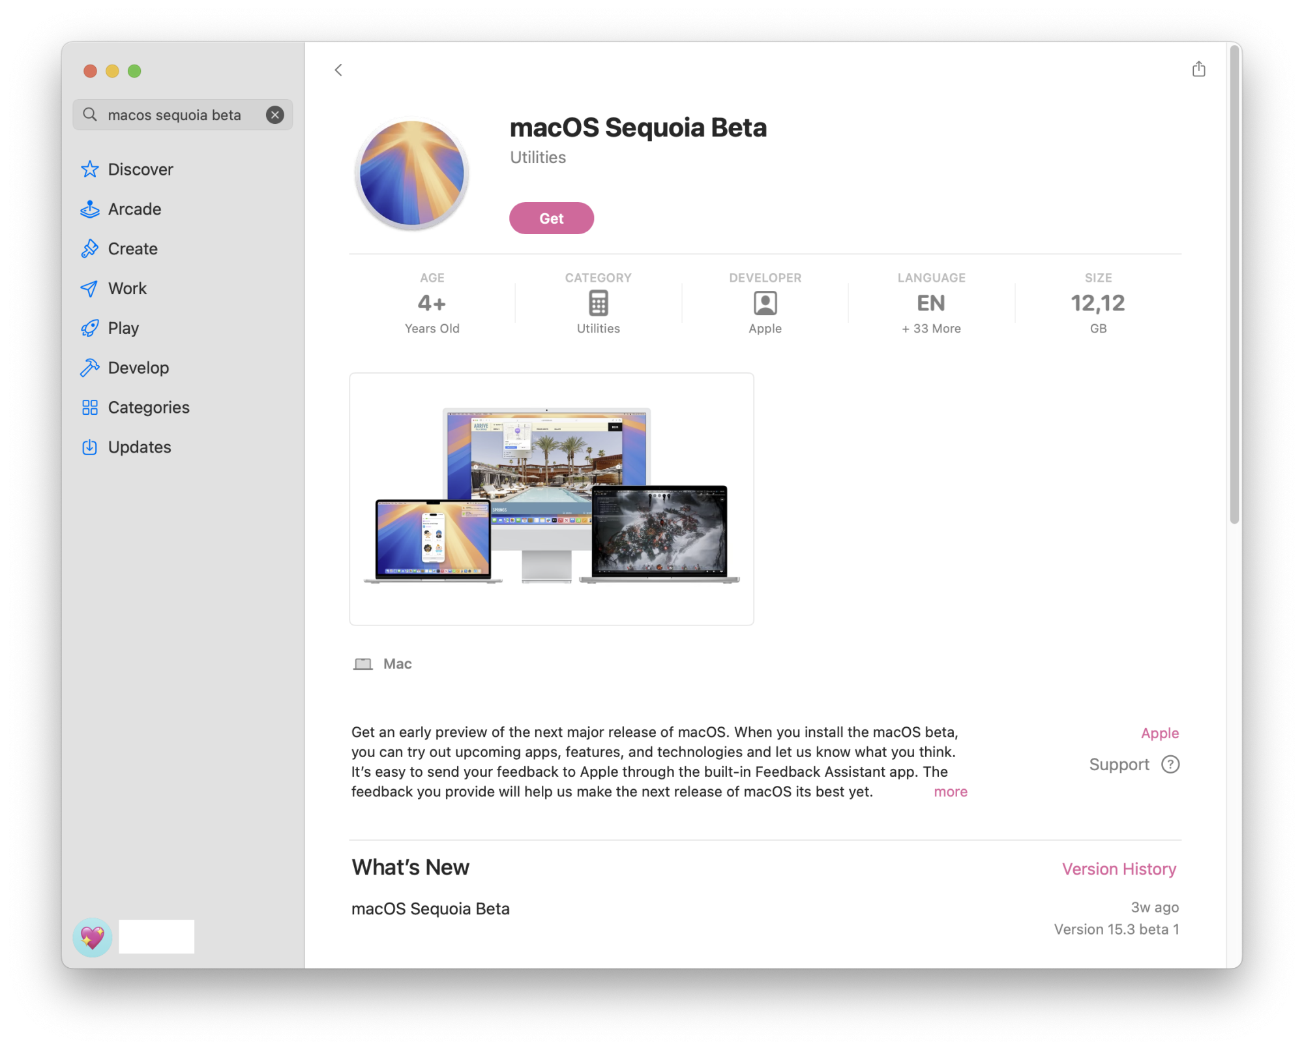
Task: Click the Mac laptop platform icon
Action: point(363,664)
